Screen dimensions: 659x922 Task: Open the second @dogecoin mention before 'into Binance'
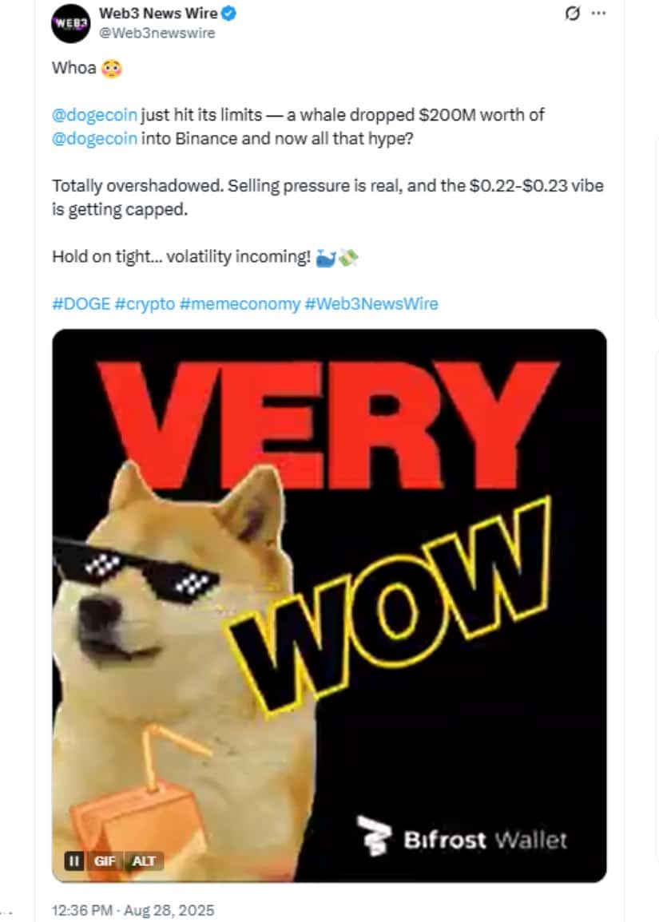95,138
